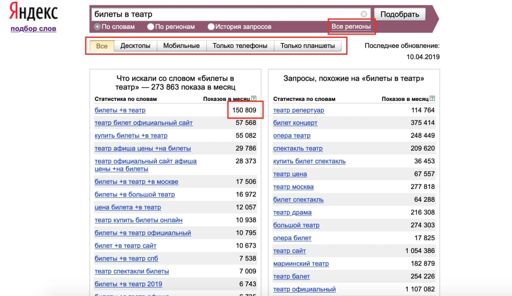
Task: Open help icon beside left 'Показов в месяц'
Action: pyautogui.click(x=254, y=99)
